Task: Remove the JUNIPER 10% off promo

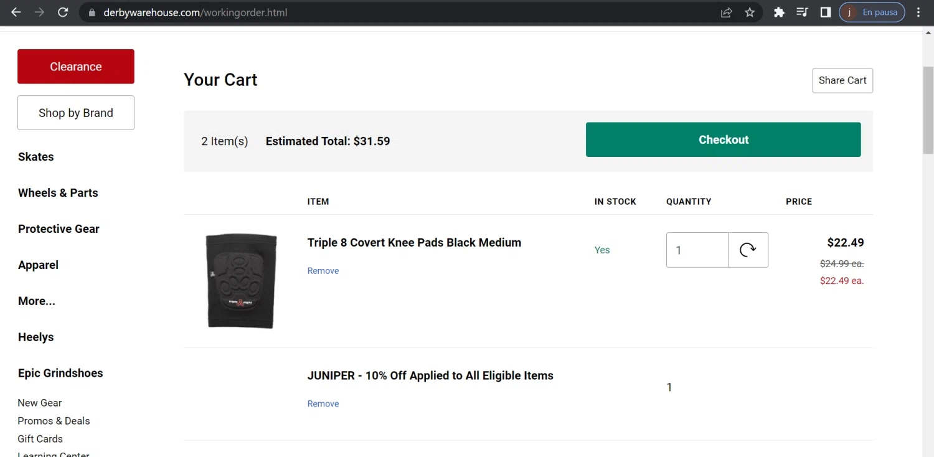Action: click(323, 404)
